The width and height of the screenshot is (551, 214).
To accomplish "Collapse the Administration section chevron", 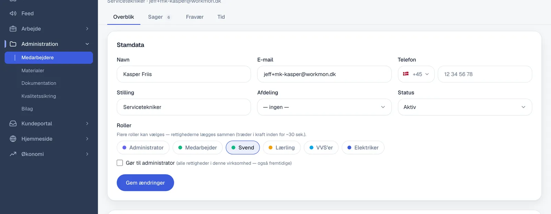I will coord(87,44).
